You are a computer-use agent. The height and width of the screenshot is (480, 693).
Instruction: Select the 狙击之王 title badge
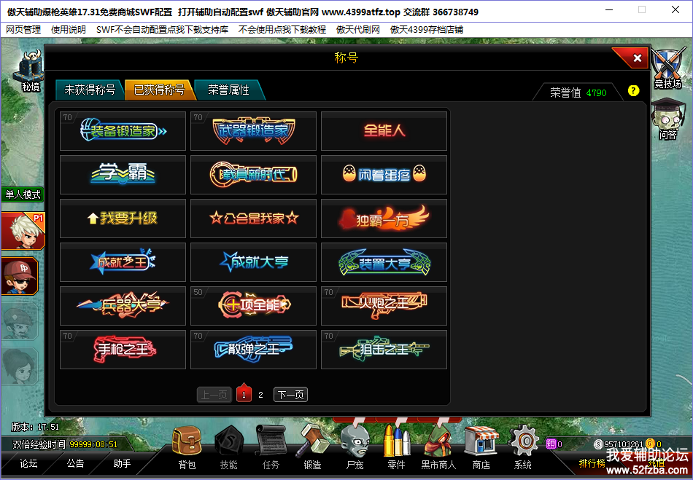point(384,350)
